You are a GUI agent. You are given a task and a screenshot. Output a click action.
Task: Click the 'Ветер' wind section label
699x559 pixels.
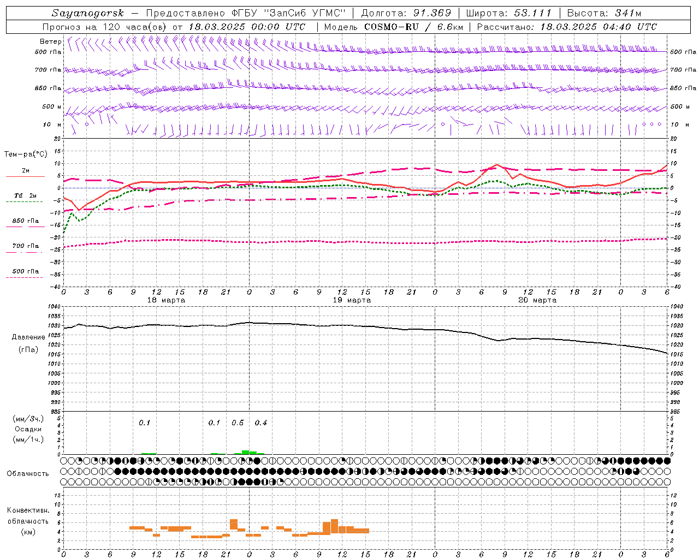(x=50, y=41)
